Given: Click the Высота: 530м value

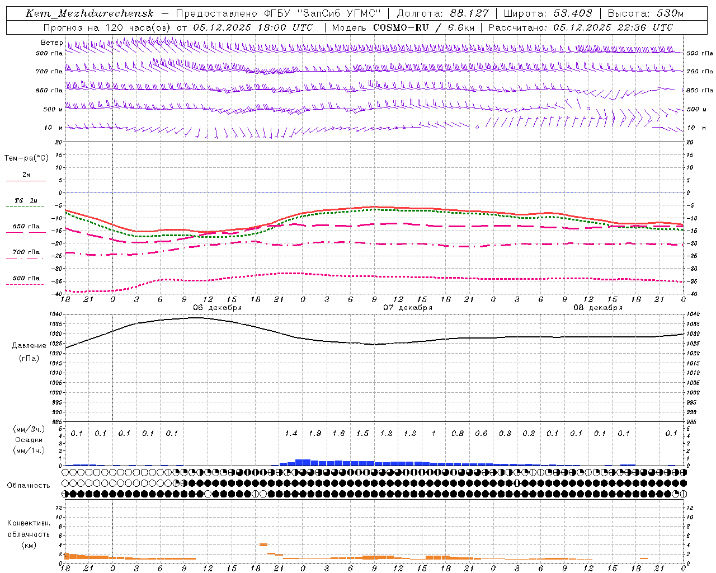Looking at the screenshot, I should click(646, 13).
